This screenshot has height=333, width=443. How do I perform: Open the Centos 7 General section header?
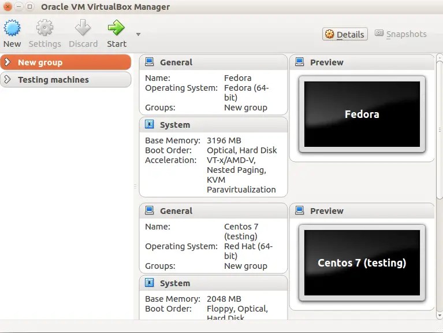[x=213, y=211]
